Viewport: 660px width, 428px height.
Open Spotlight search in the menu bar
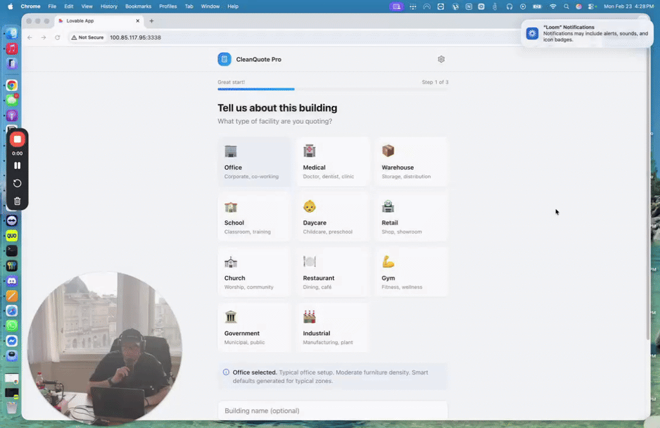tap(566, 6)
